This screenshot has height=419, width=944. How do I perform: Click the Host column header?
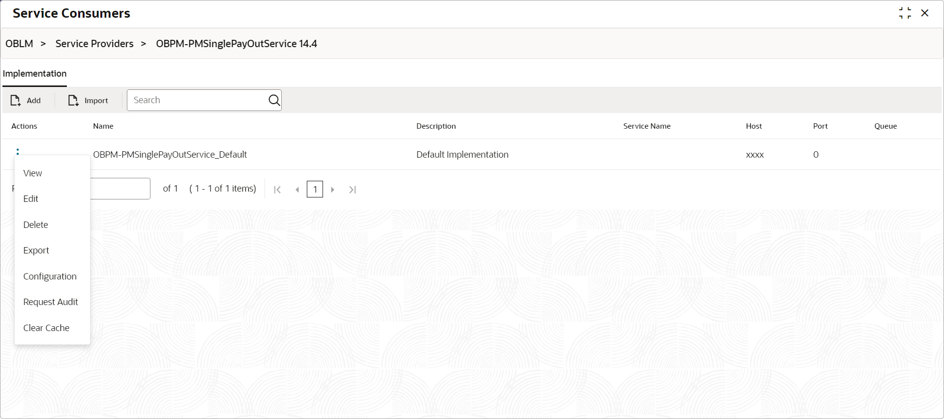(754, 126)
